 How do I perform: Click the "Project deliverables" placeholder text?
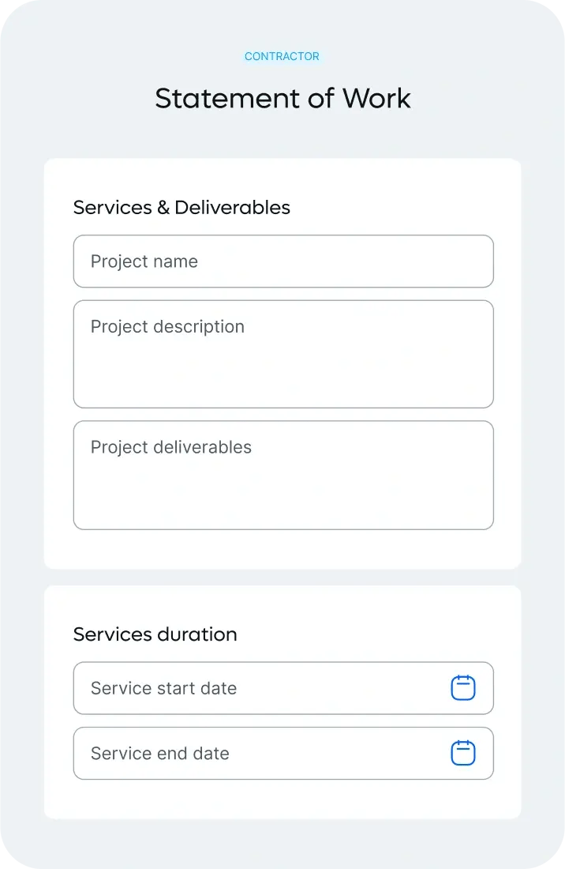(171, 447)
